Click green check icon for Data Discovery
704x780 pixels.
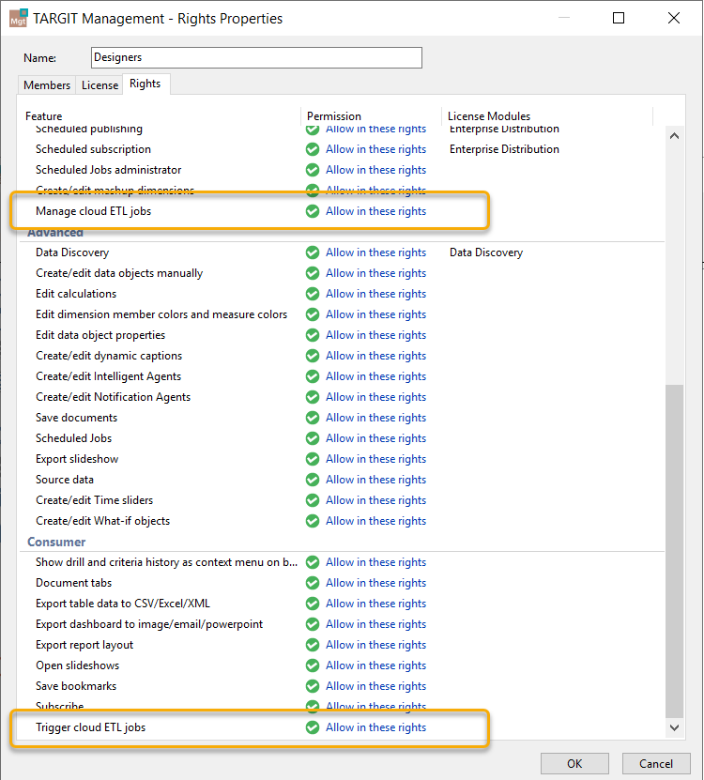[313, 252]
